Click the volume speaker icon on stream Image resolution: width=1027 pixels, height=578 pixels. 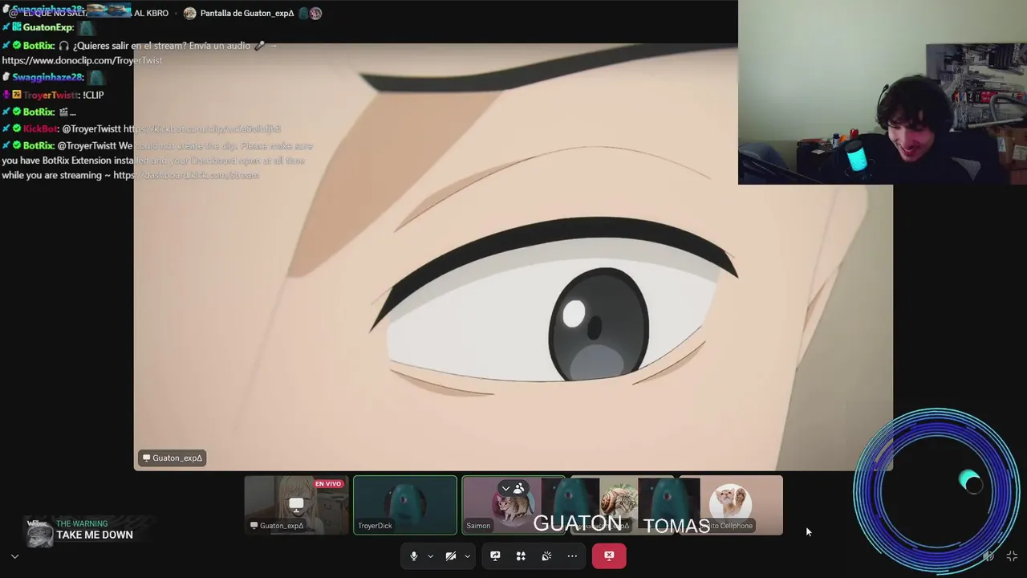click(x=988, y=556)
